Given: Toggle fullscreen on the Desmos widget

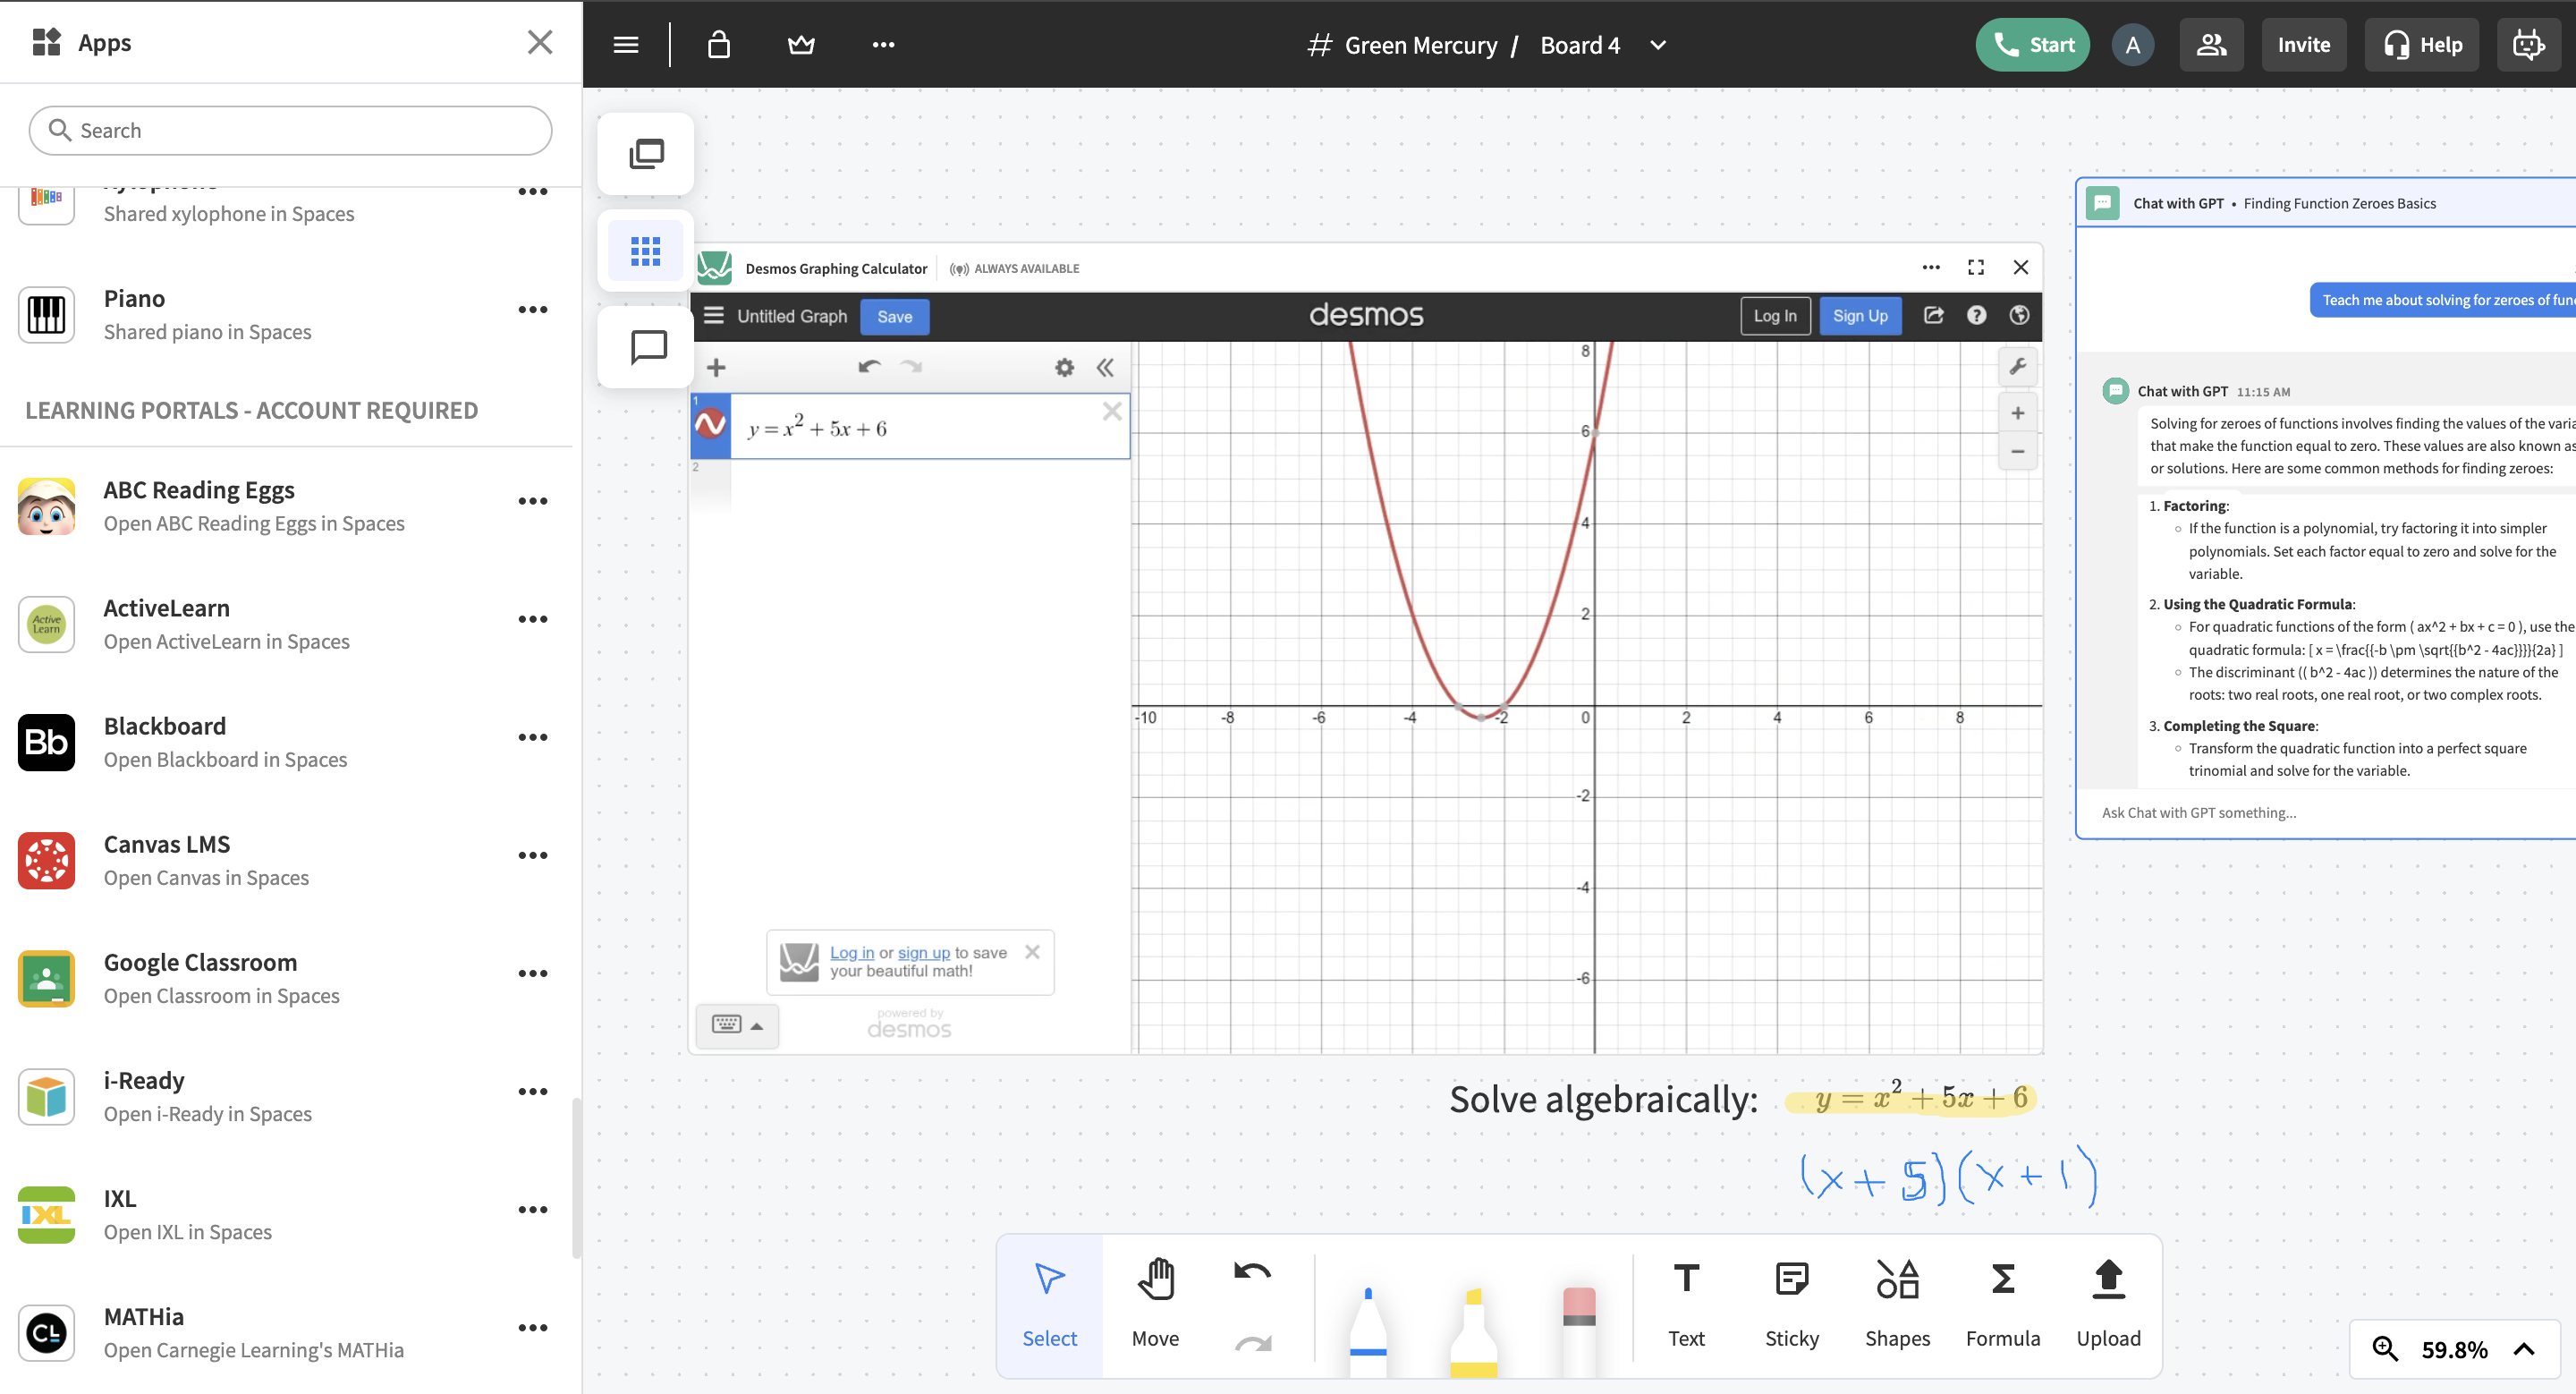Looking at the screenshot, I should click(1974, 267).
